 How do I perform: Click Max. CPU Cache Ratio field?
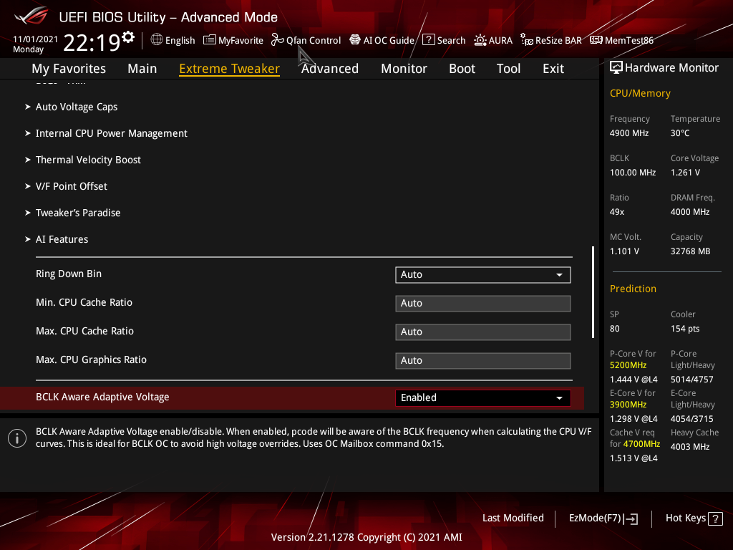pyautogui.click(x=483, y=332)
